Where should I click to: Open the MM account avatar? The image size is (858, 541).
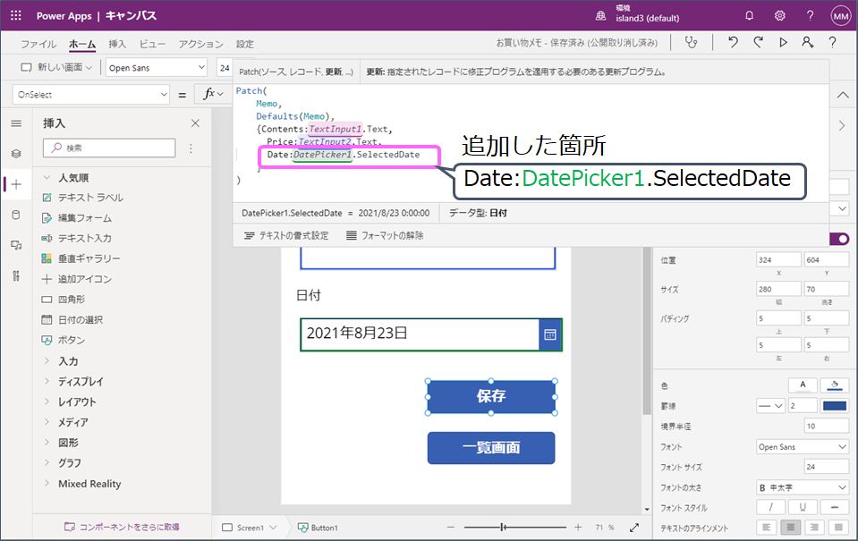840,16
